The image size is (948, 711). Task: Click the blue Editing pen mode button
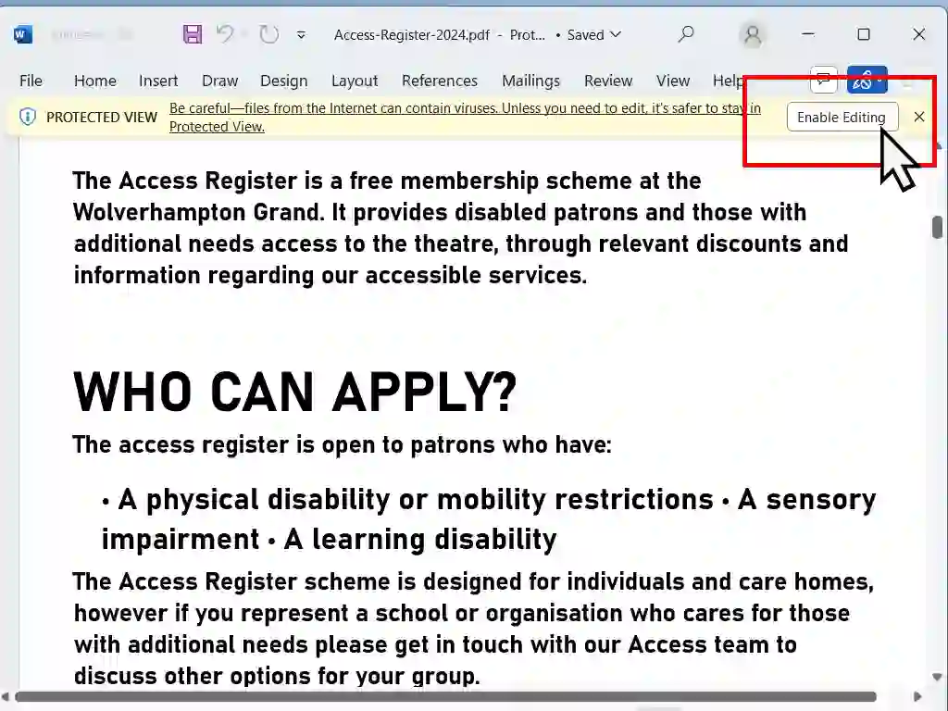(867, 81)
